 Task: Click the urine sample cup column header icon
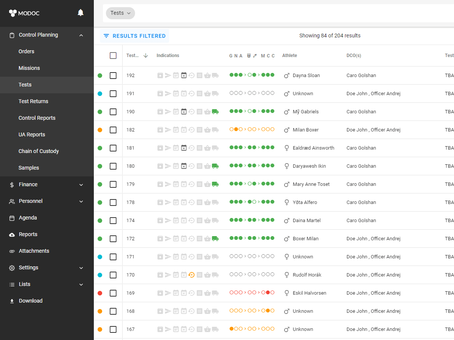click(249, 56)
